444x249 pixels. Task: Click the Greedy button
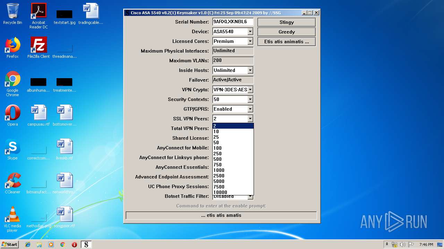coord(287,32)
